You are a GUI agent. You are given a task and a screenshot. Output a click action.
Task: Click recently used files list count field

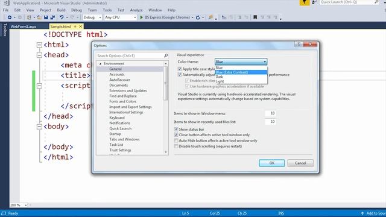[x=271, y=122]
